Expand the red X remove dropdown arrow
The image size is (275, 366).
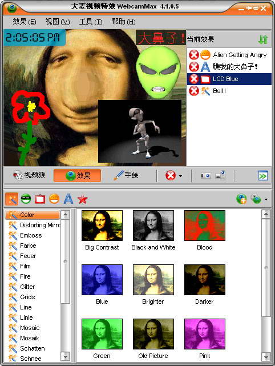(x=180, y=176)
